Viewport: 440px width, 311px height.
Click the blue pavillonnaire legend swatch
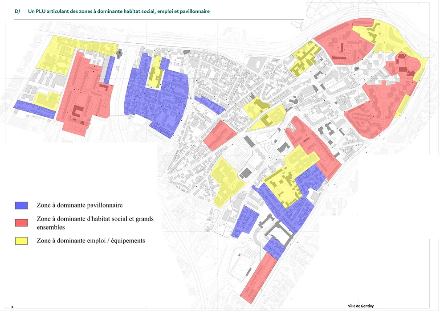tap(21, 205)
